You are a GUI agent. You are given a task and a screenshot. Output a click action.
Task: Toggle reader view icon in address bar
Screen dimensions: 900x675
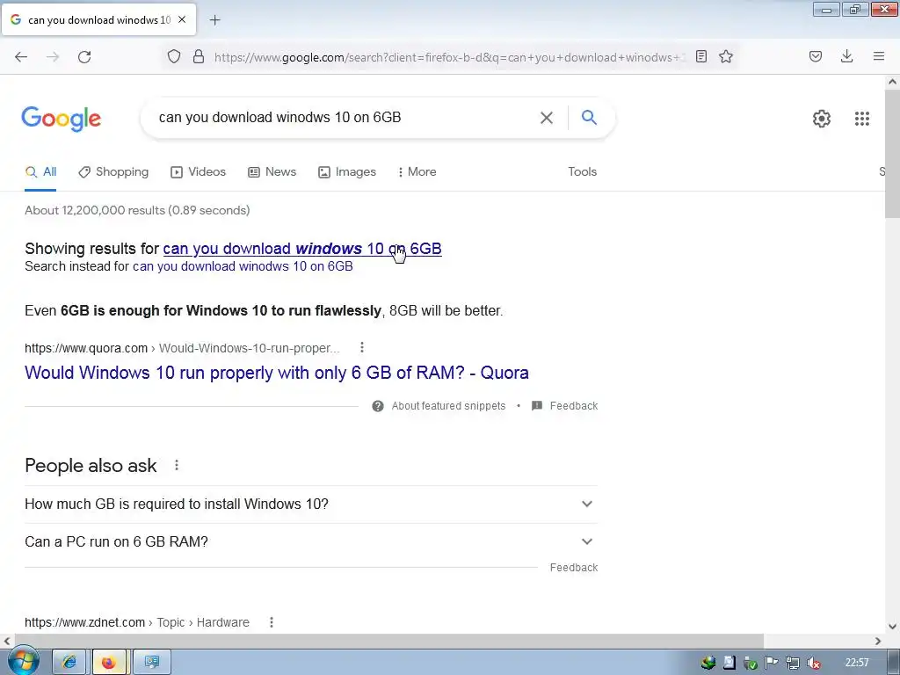point(700,56)
